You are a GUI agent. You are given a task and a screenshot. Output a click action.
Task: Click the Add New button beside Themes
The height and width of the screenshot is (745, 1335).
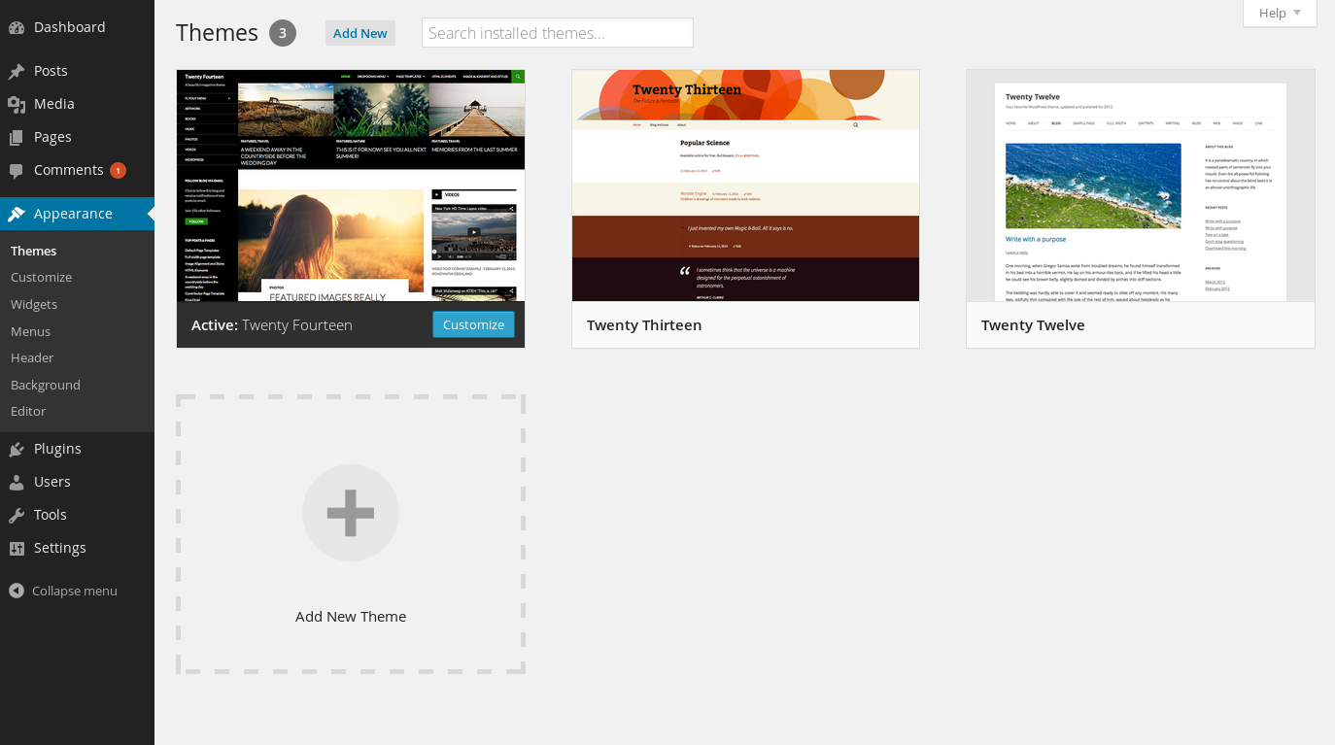click(360, 33)
